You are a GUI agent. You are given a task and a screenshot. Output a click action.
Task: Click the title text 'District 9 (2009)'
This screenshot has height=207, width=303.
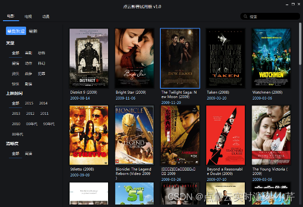(83, 92)
